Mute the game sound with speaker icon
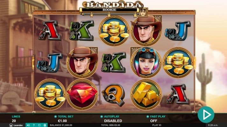The image size is (227, 127). (x=28, y=125)
